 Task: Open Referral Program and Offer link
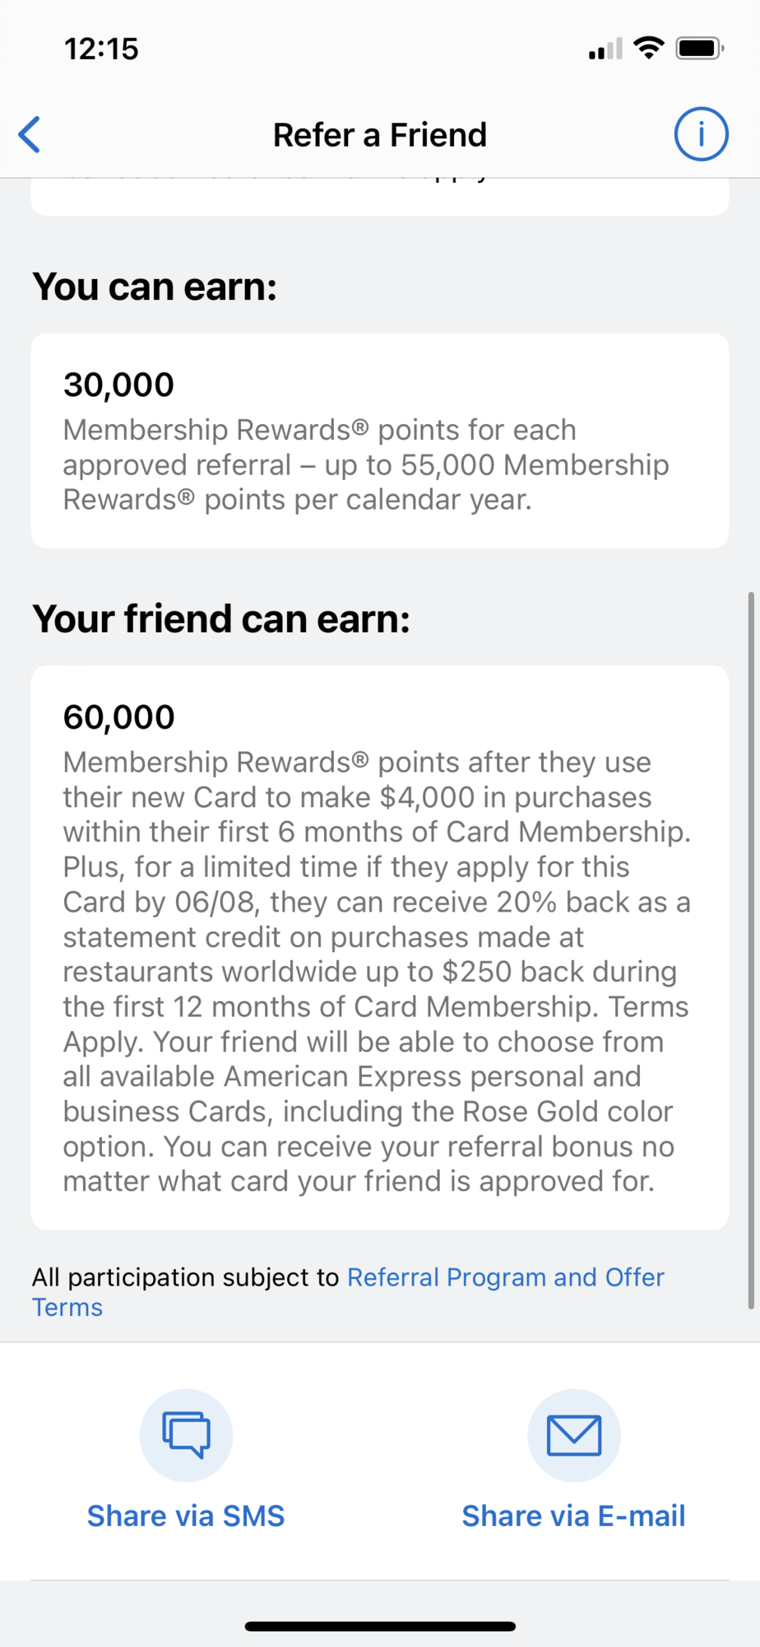506,1277
